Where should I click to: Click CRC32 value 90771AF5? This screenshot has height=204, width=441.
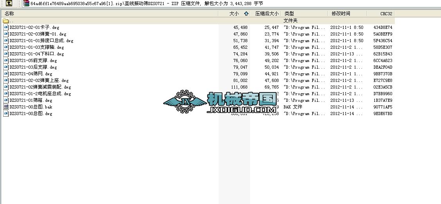click(x=383, y=107)
